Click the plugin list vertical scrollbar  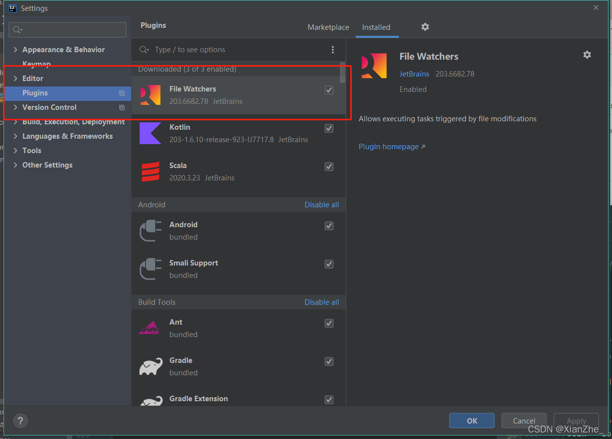(342, 73)
